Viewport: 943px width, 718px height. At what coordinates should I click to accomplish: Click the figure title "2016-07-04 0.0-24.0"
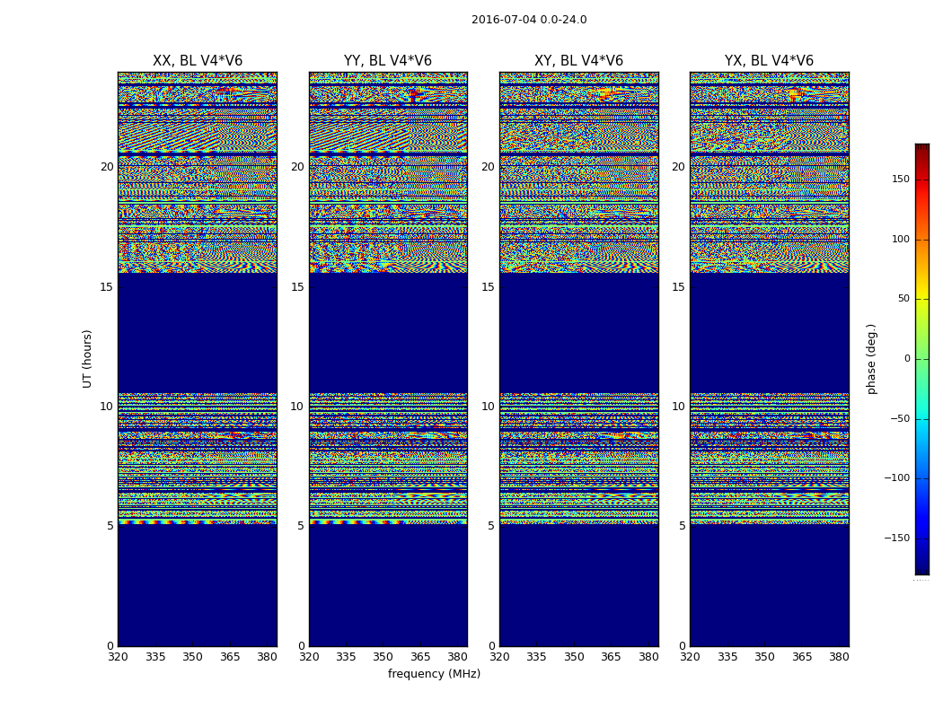[529, 20]
